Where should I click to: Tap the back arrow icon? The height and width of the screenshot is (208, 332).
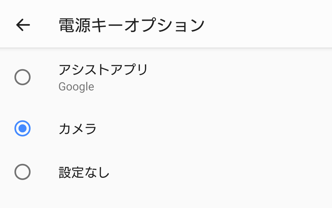(23, 25)
